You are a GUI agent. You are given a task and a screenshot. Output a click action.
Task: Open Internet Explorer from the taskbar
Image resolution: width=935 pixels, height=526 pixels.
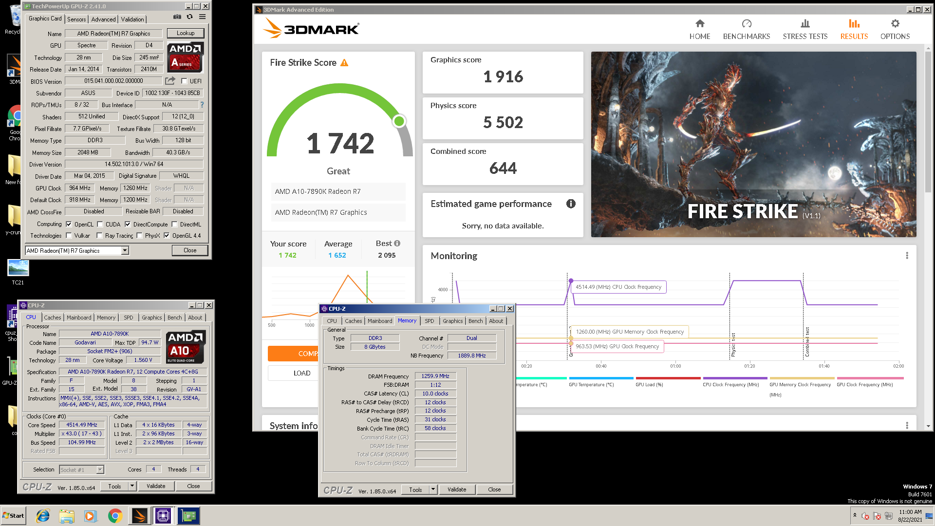pyautogui.click(x=43, y=516)
